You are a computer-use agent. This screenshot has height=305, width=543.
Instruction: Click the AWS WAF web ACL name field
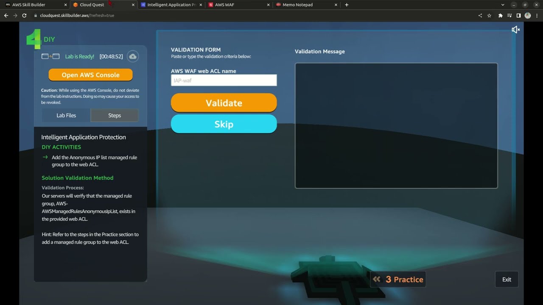(224, 80)
